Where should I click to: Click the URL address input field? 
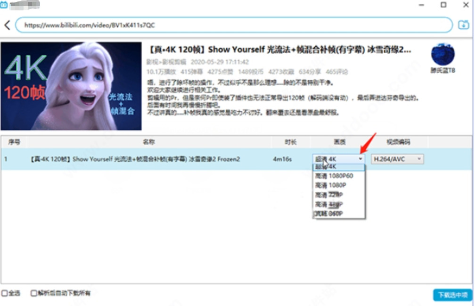tap(234, 25)
